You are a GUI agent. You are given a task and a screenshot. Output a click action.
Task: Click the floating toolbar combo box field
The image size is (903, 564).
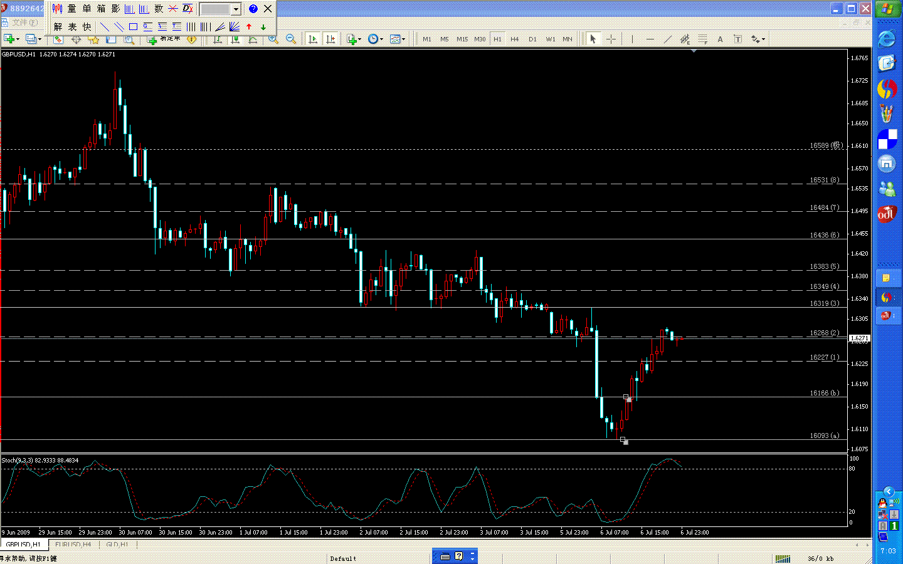pyautogui.click(x=216, y=9)
